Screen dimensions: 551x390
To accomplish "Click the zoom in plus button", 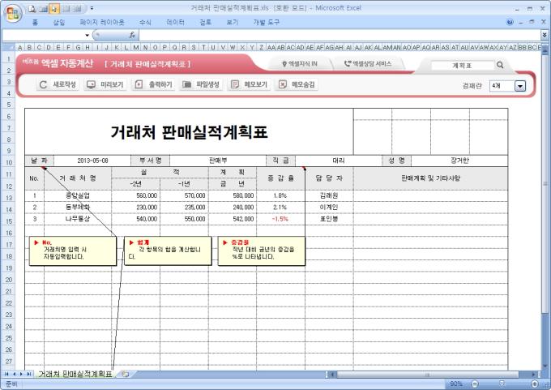I will pyautogui.click(x=535, y=384).
